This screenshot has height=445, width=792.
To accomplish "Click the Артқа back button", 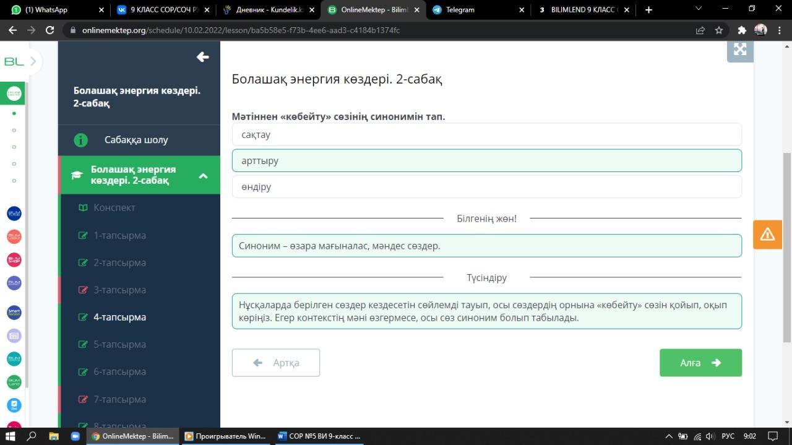I will (276, 363).
